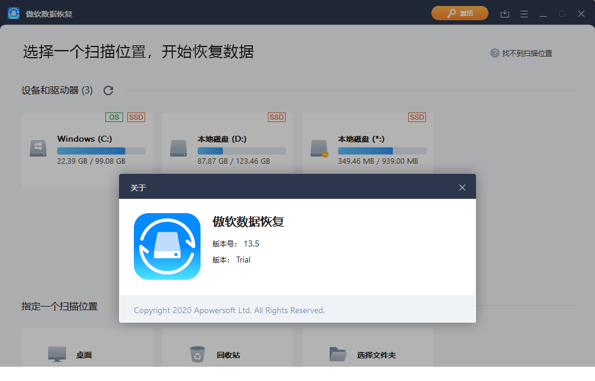595x381 pixels.
Task: Click the SSD badge on 本地磁盘 (D:)
Action: tap(276, 117)
